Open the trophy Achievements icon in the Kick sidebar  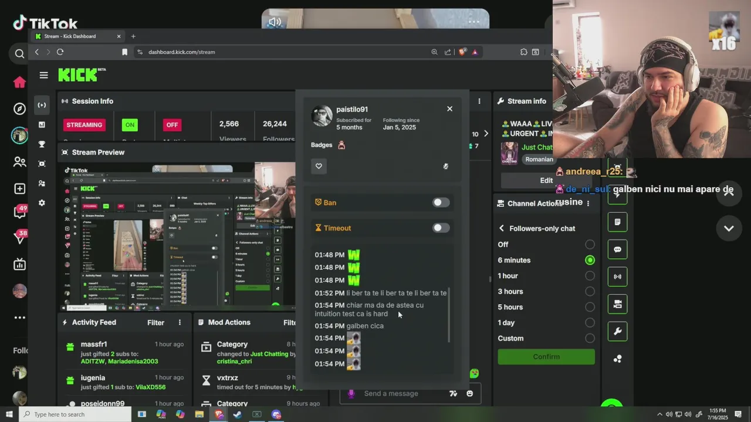(42, 144)
